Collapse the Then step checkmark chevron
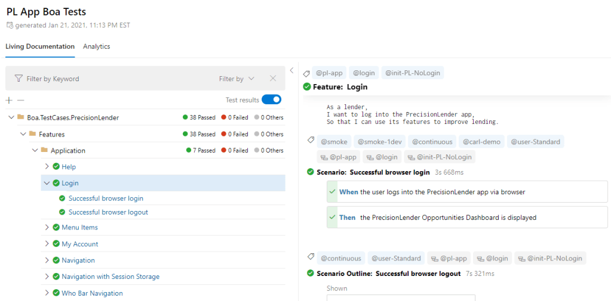The image size is (611, 301). click(333, 218)
